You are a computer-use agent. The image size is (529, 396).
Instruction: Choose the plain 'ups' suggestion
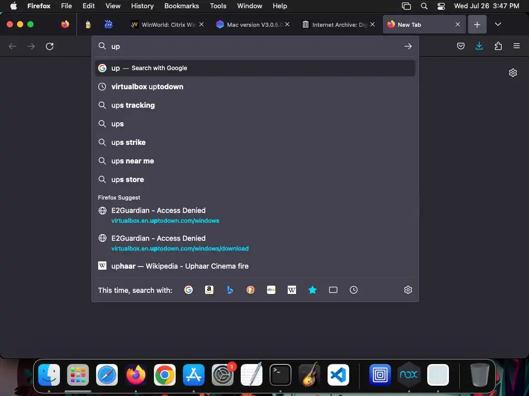point(255,124)
